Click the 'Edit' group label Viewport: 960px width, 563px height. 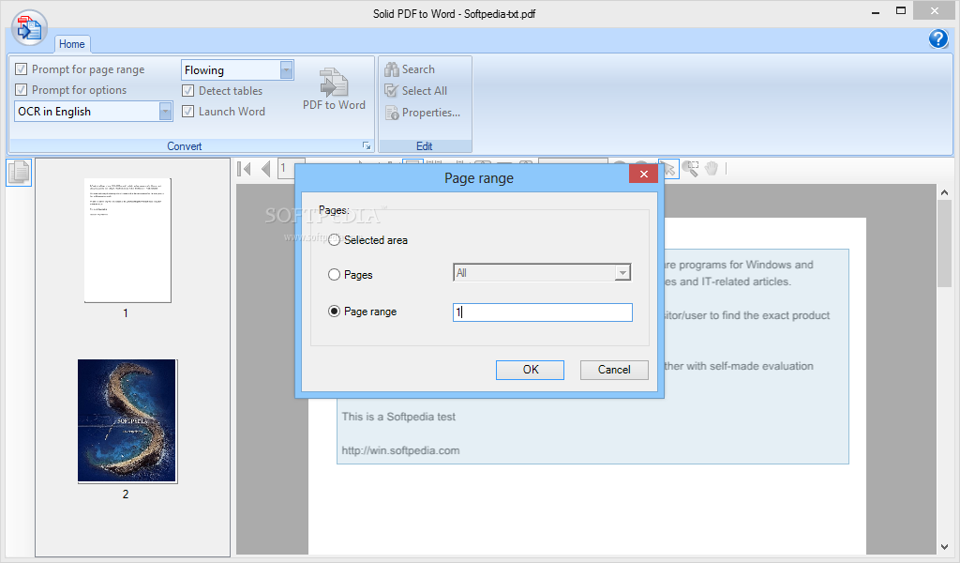(425, 145)
